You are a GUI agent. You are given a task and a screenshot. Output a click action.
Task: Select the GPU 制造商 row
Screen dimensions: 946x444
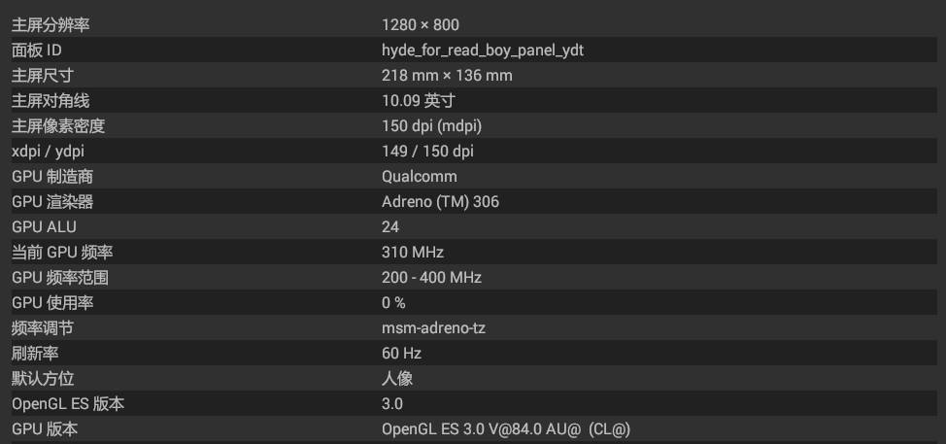[x=473, y=176]
